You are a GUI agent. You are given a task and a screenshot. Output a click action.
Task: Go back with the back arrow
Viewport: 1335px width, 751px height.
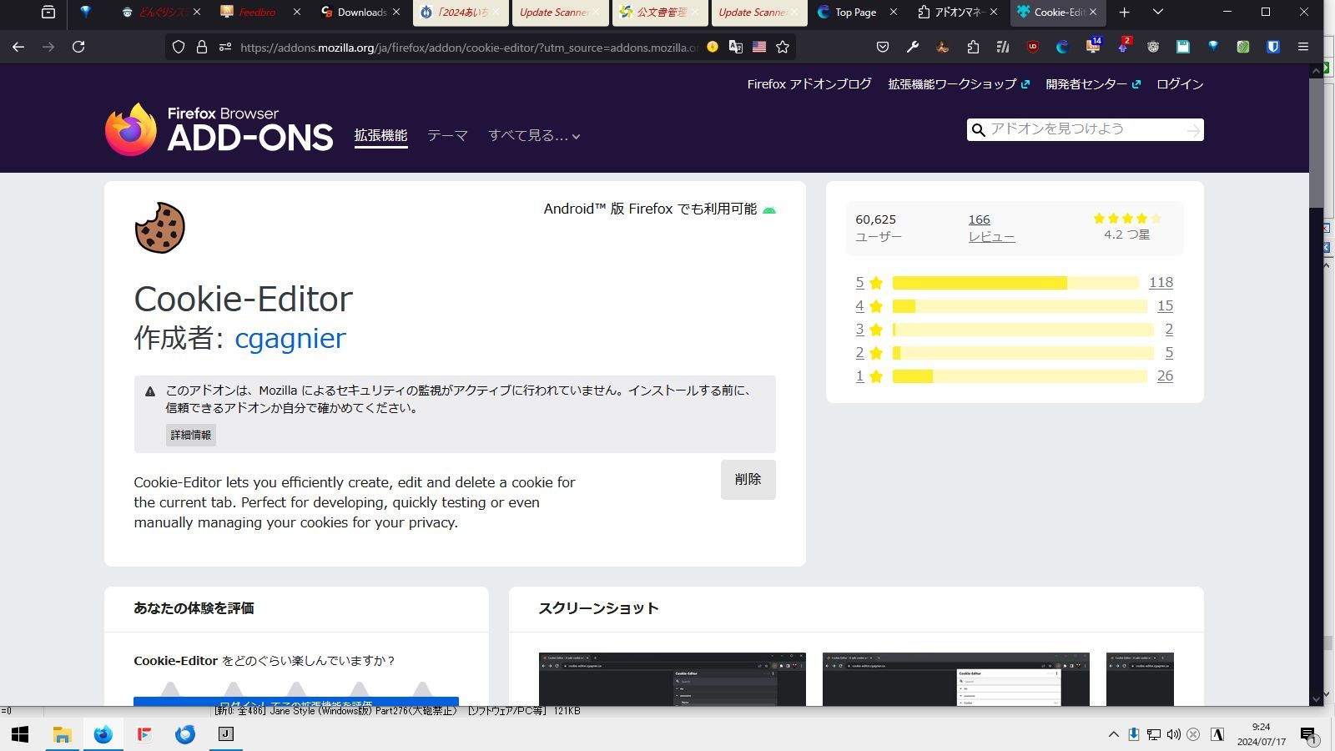(18, 48)
